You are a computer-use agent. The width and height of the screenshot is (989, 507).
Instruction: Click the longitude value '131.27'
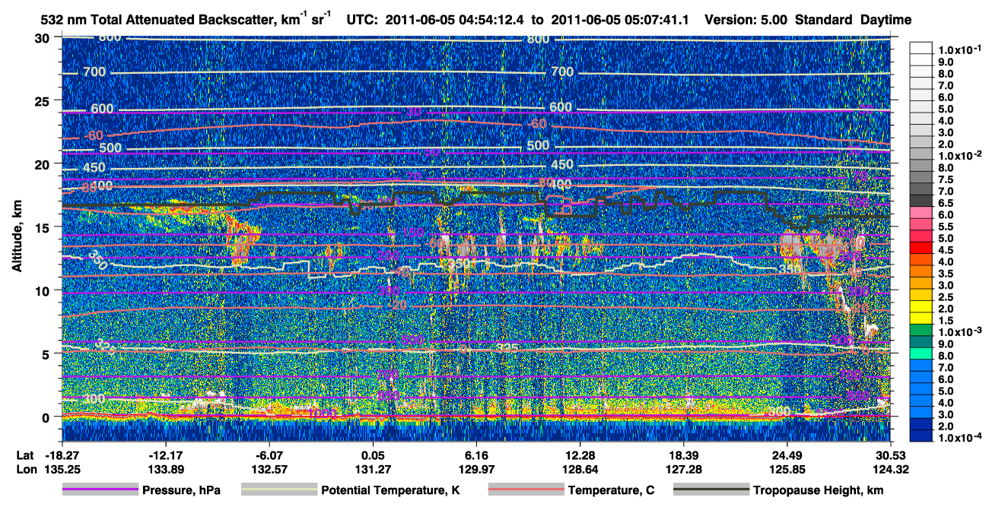(x=373, y=469)
